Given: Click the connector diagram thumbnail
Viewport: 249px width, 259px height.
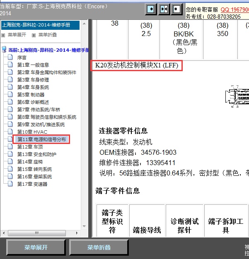Looking at the screenshot, I should pos(237,96).
